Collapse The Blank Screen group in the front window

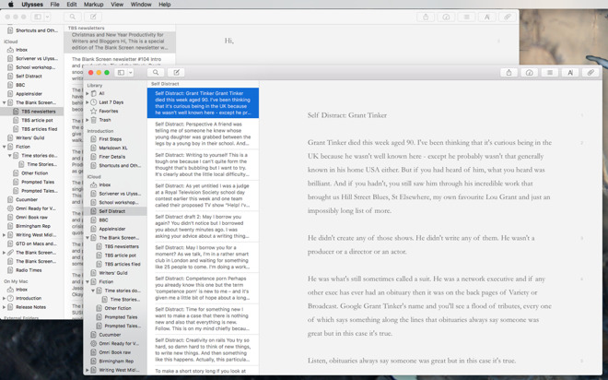pyautogui.click(x=88, y=238)
